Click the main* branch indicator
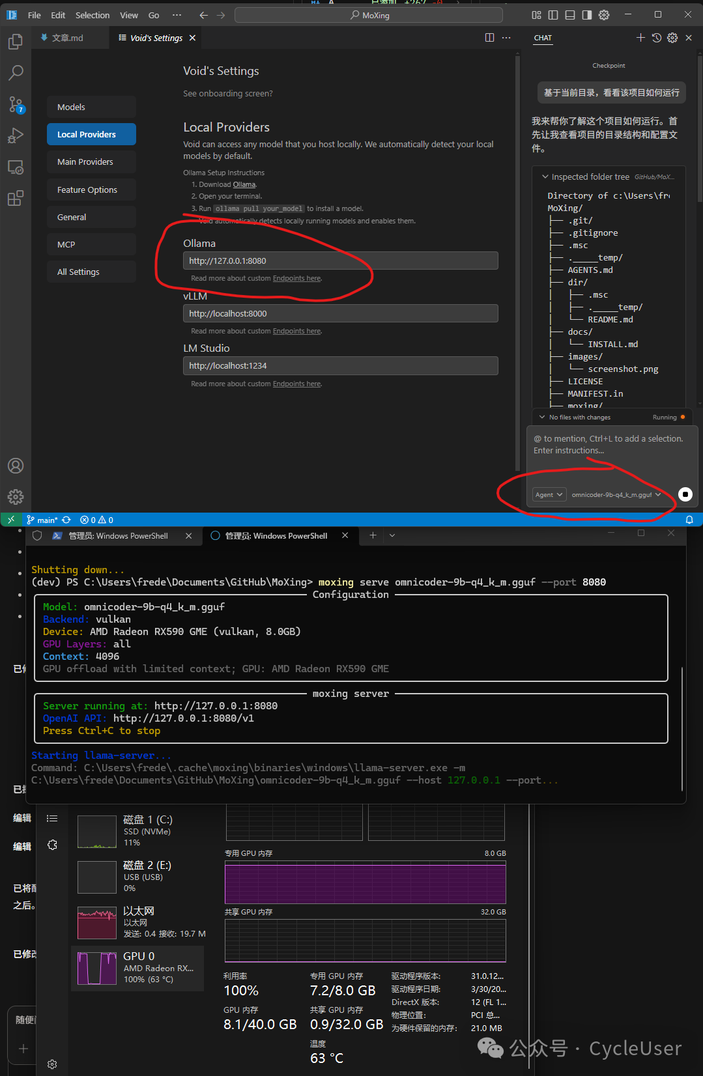703x1076 pixels. [x=42, y=520]
